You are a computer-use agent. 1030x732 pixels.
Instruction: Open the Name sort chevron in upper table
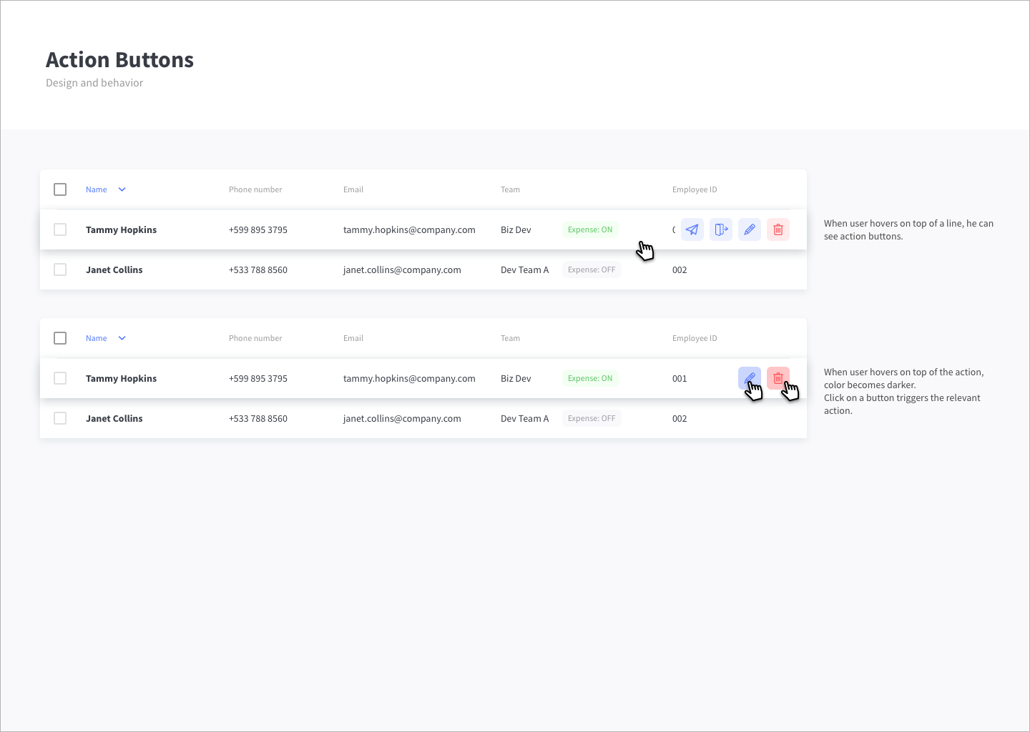point(122,189)
